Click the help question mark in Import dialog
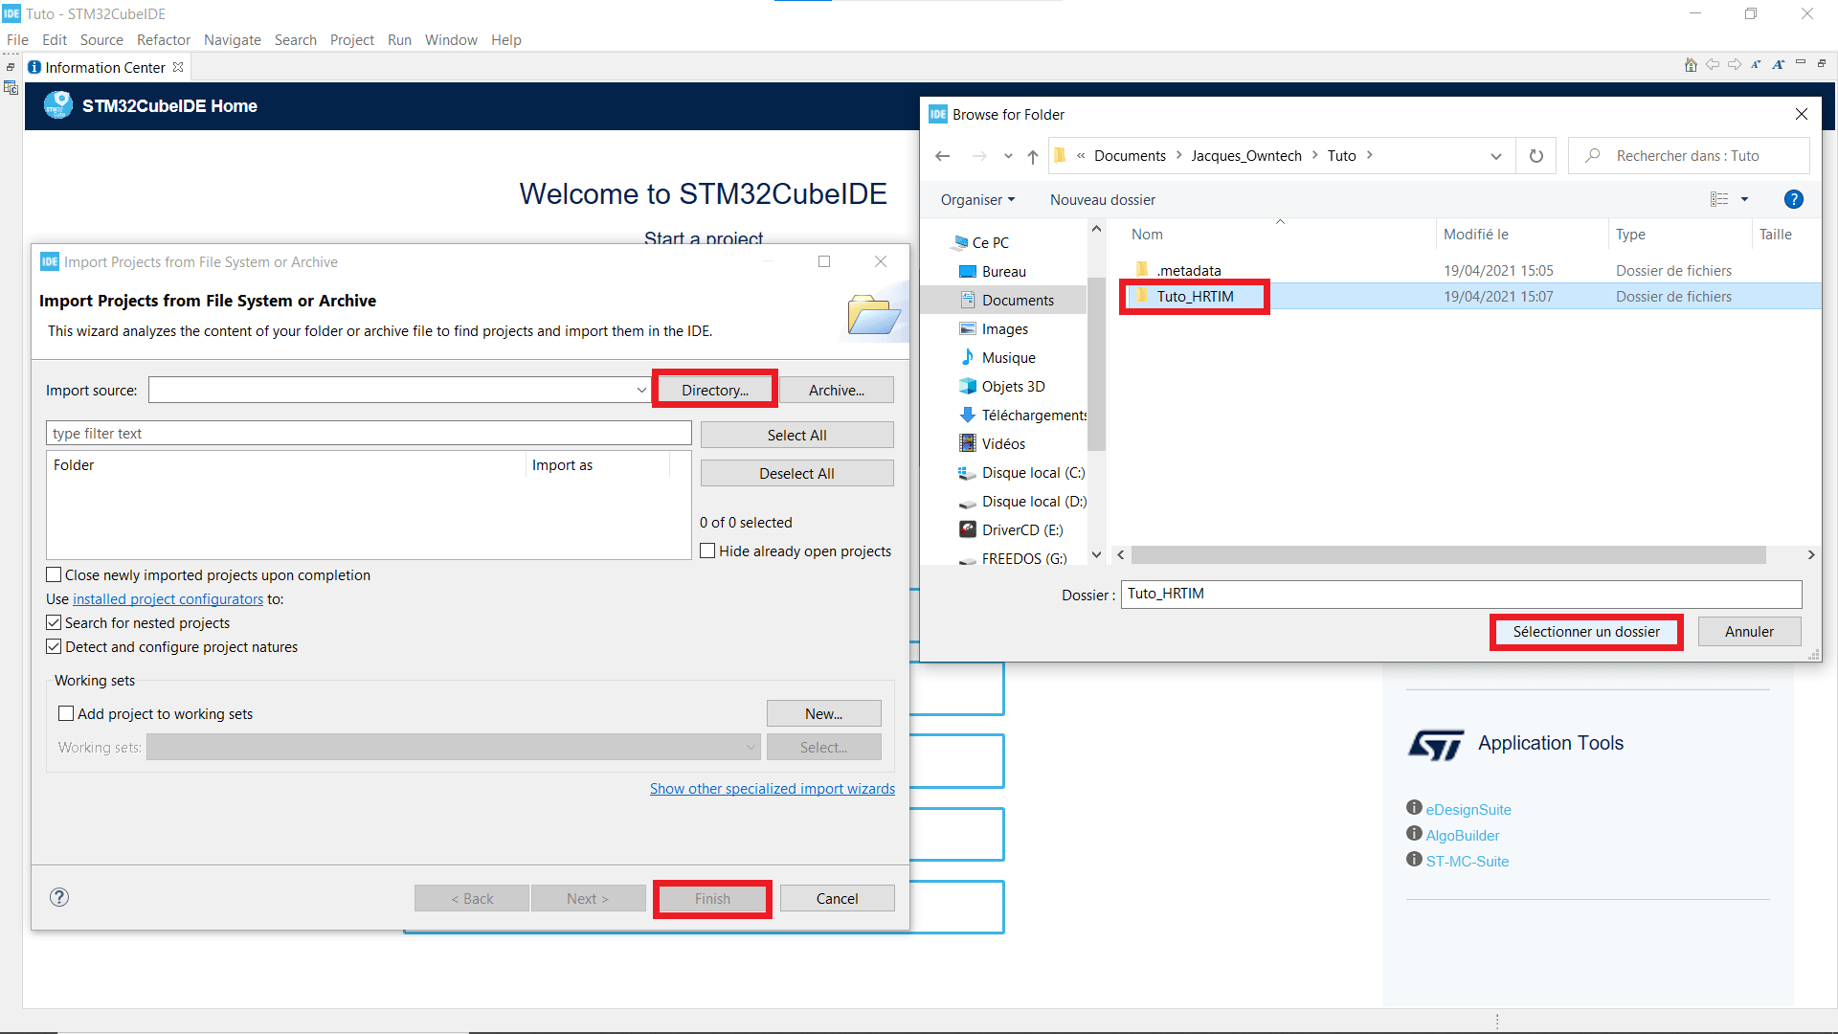Viewport: 1838px width, 1034px height. click(59, 897)
